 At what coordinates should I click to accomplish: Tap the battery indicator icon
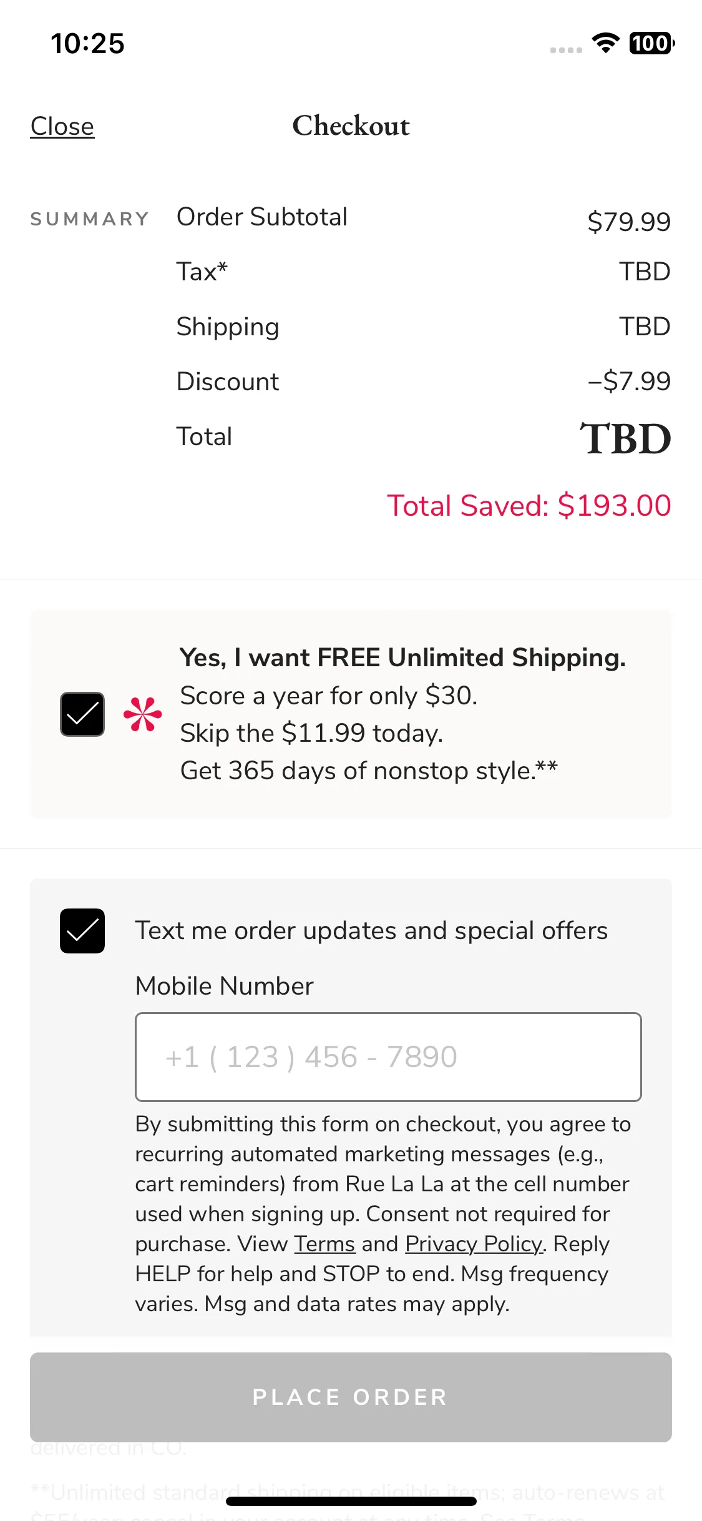tap(652, 43)
